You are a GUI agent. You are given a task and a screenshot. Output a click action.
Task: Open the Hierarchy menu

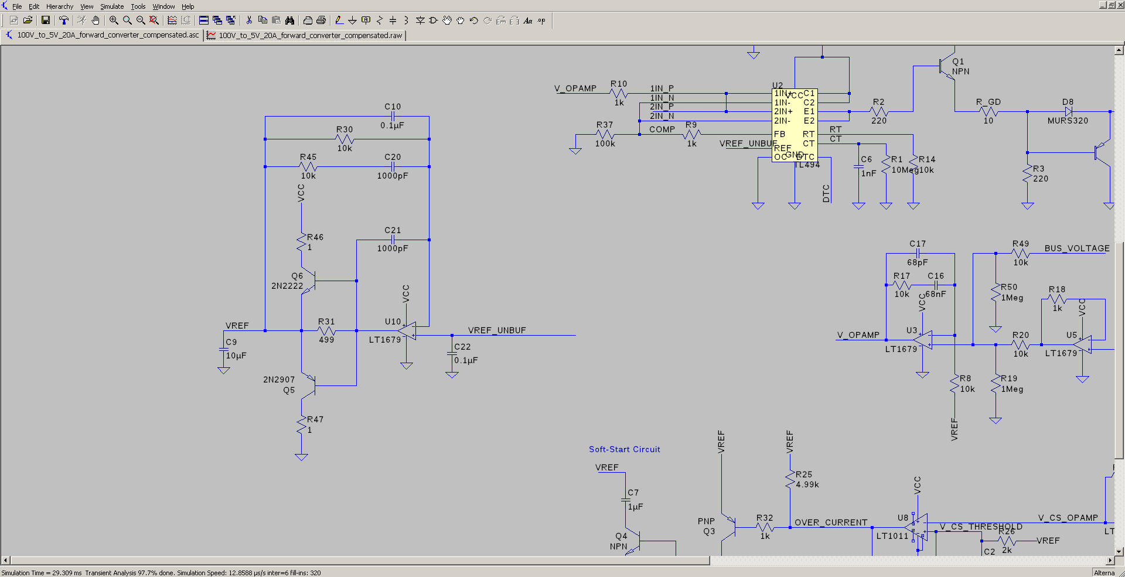[x=60, y=6]
